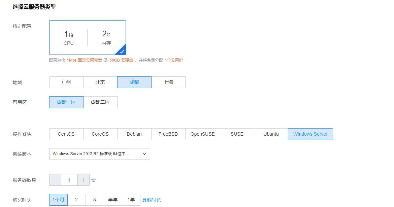Pick FreeBSD as operating system
Viewport: 394px width, 207px height.
(168, 134)
